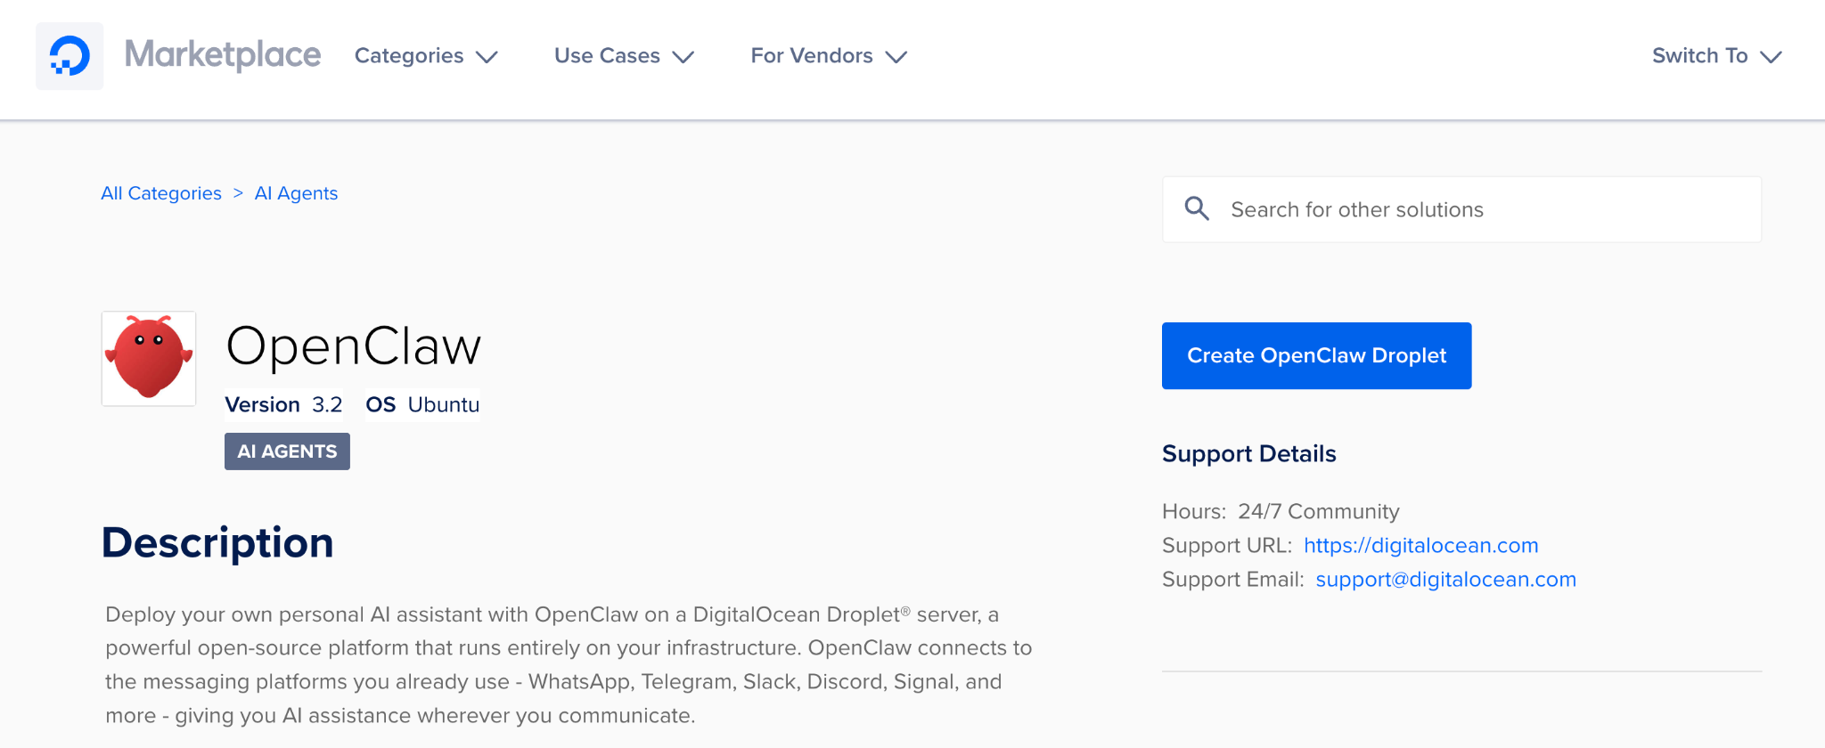Screen dimensions: 1825x748
Task: Click the OpenClaw red mascot logo
Action: 149,358
